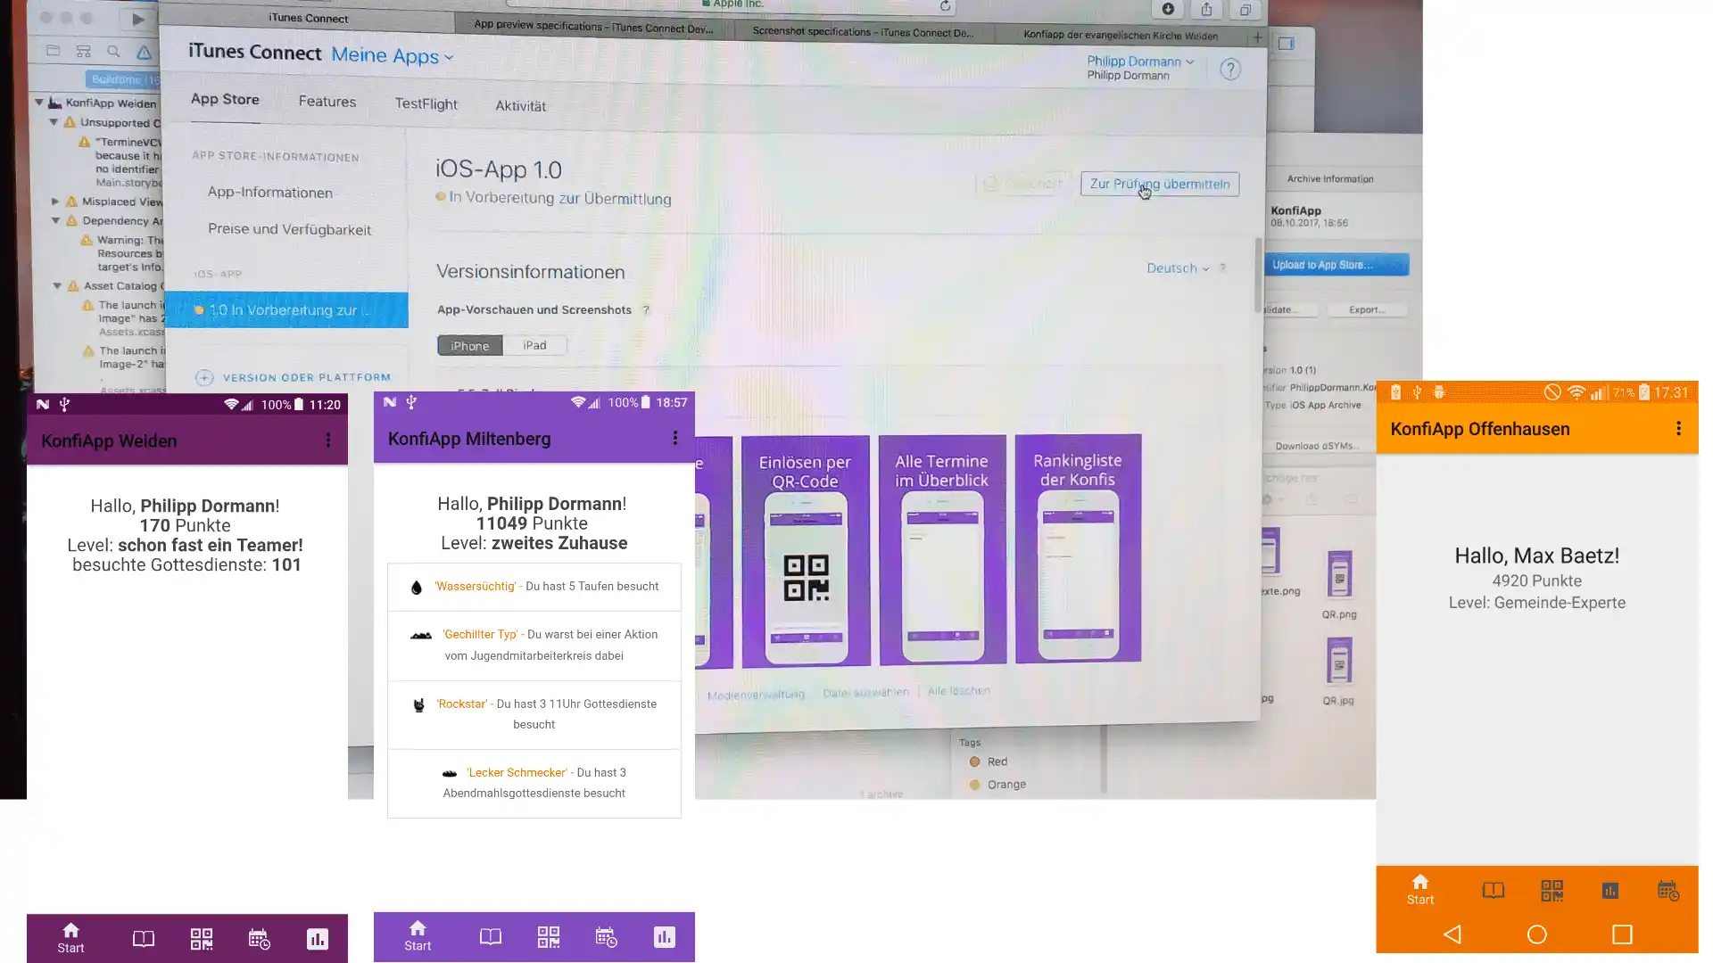Open the Meine Apps dropdown
The width and height of the screenshot is (1713, 963).
pyautogui.click(x=393, y=56)
